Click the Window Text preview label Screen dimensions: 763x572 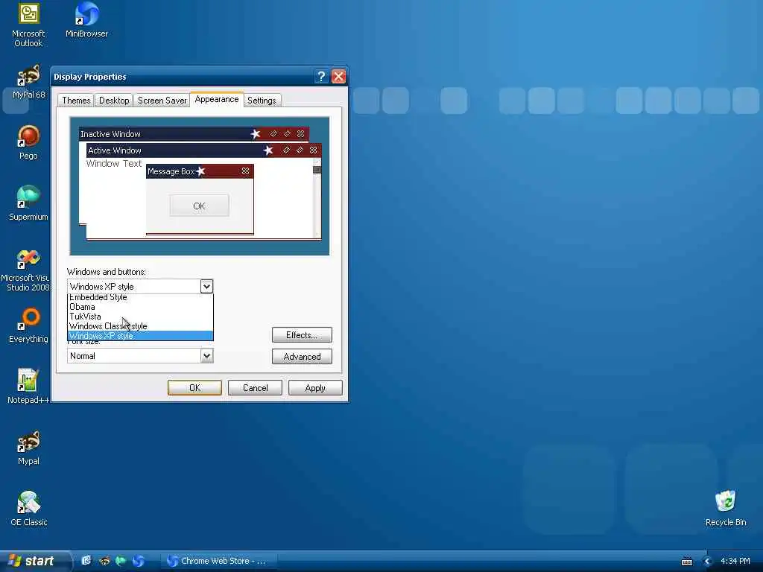114,163
